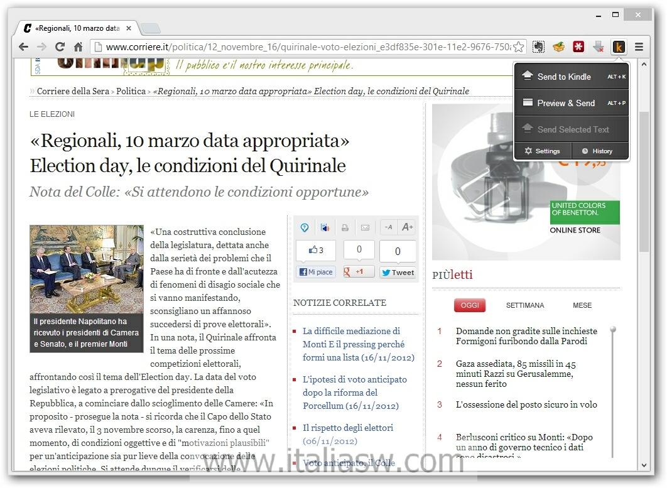Close the «Regionali, 10 marzo data tab
667x488 pixels.
[129, 28]
